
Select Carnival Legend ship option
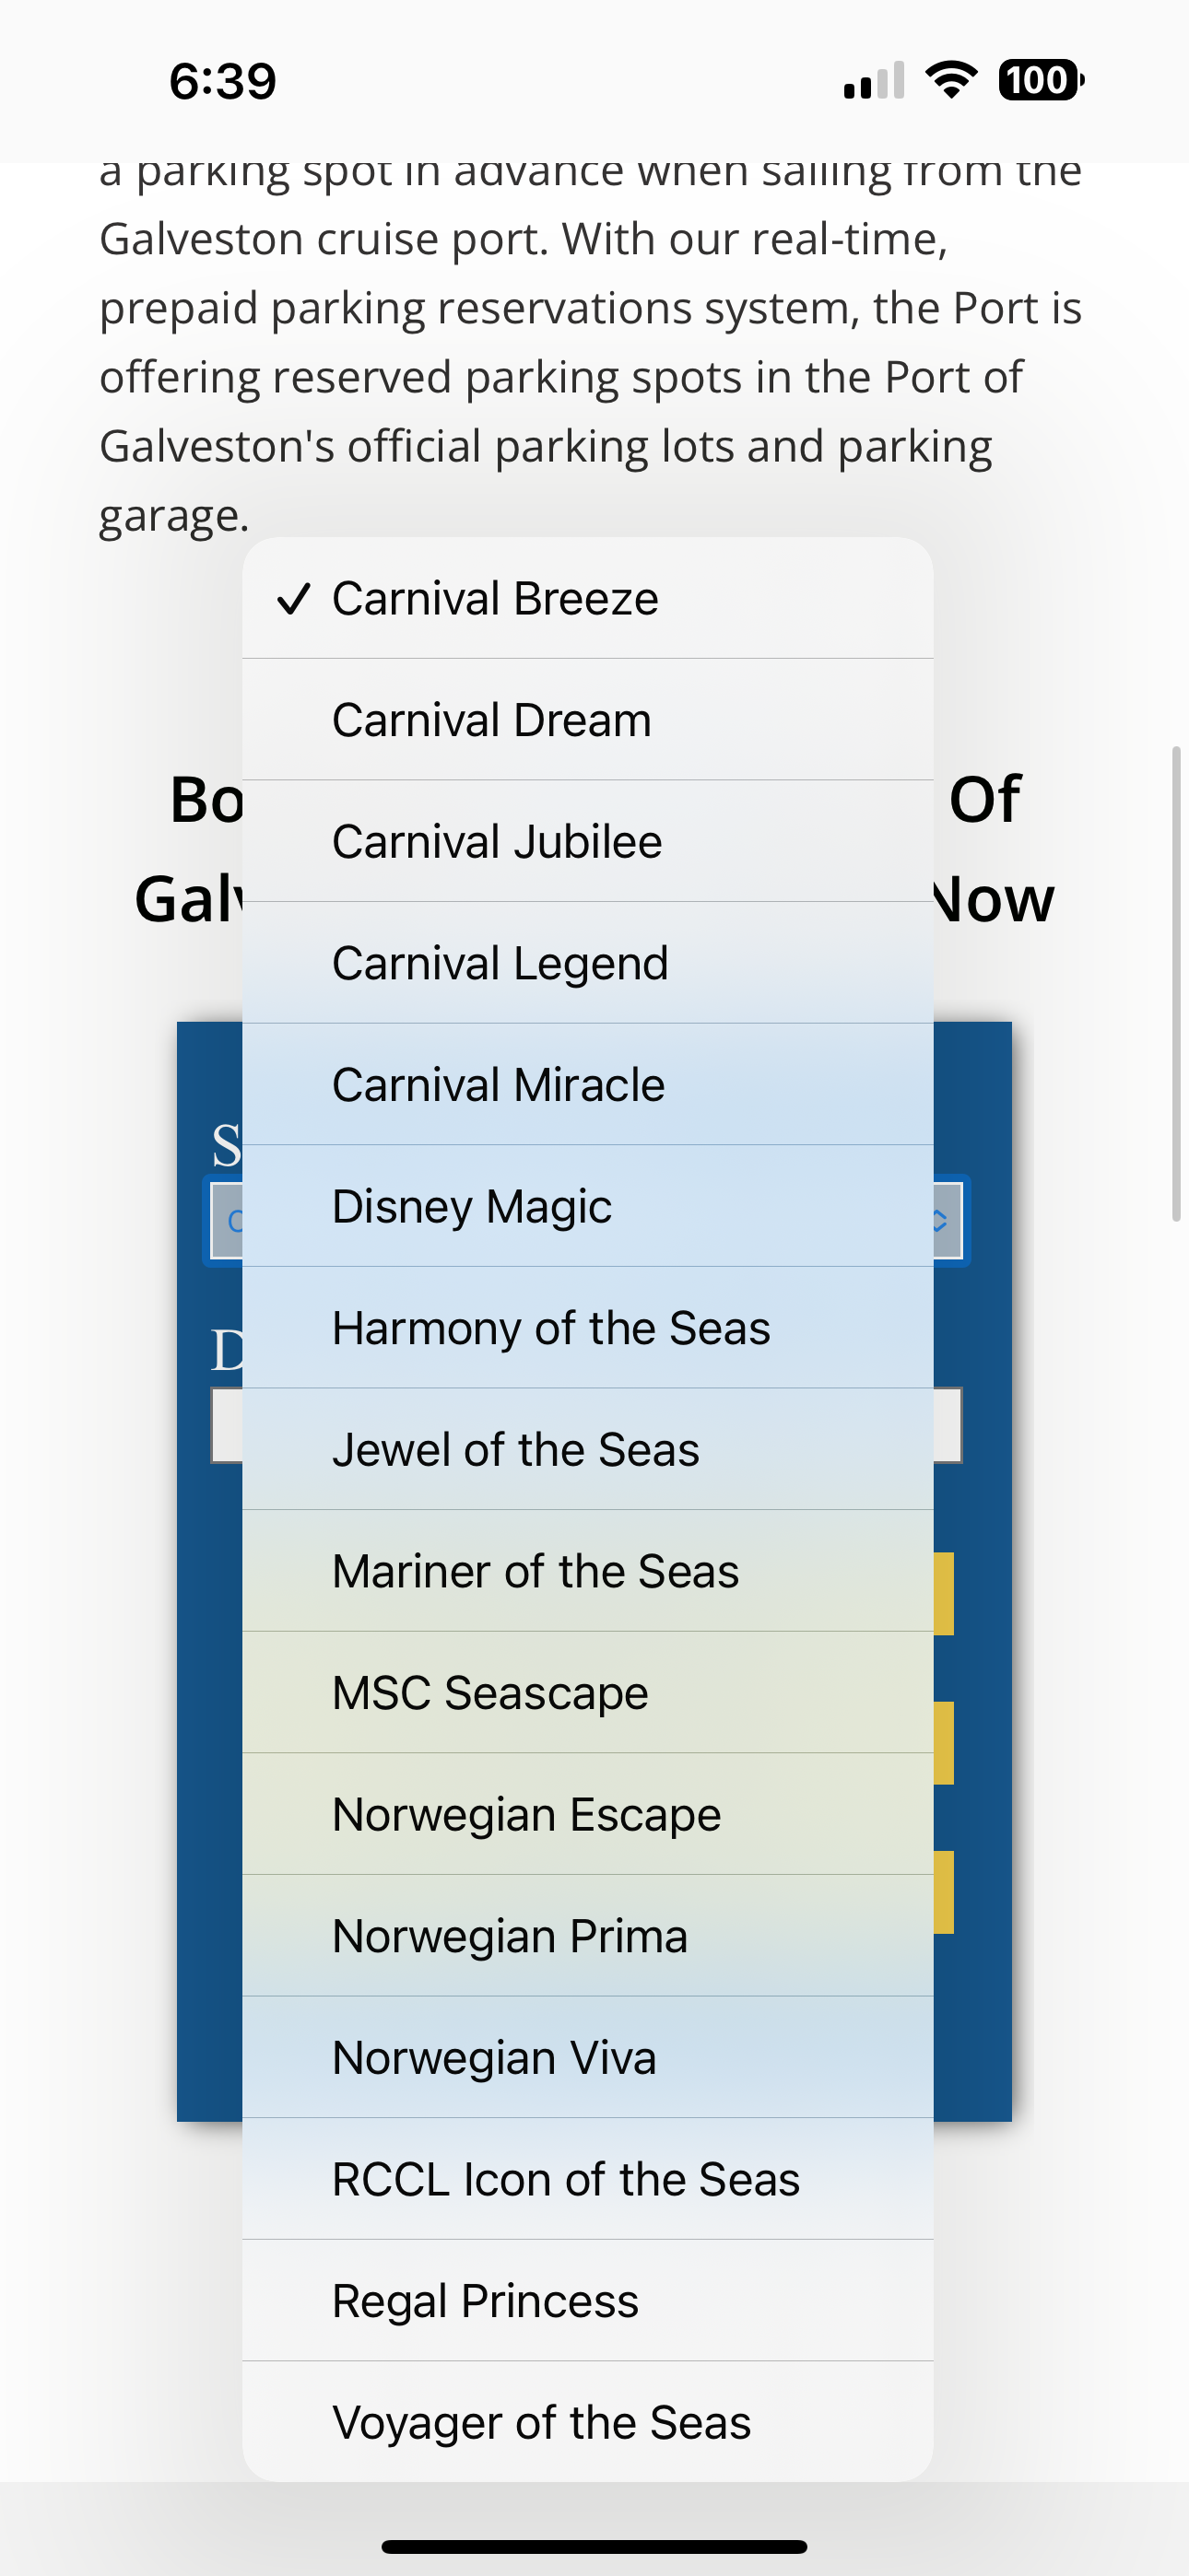point(587,963)
